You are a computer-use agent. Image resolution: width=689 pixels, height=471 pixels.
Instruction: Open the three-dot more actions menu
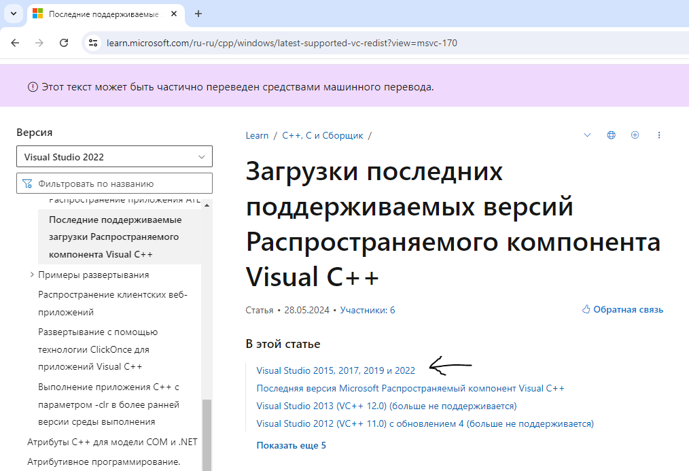click(x=658, y=135)
